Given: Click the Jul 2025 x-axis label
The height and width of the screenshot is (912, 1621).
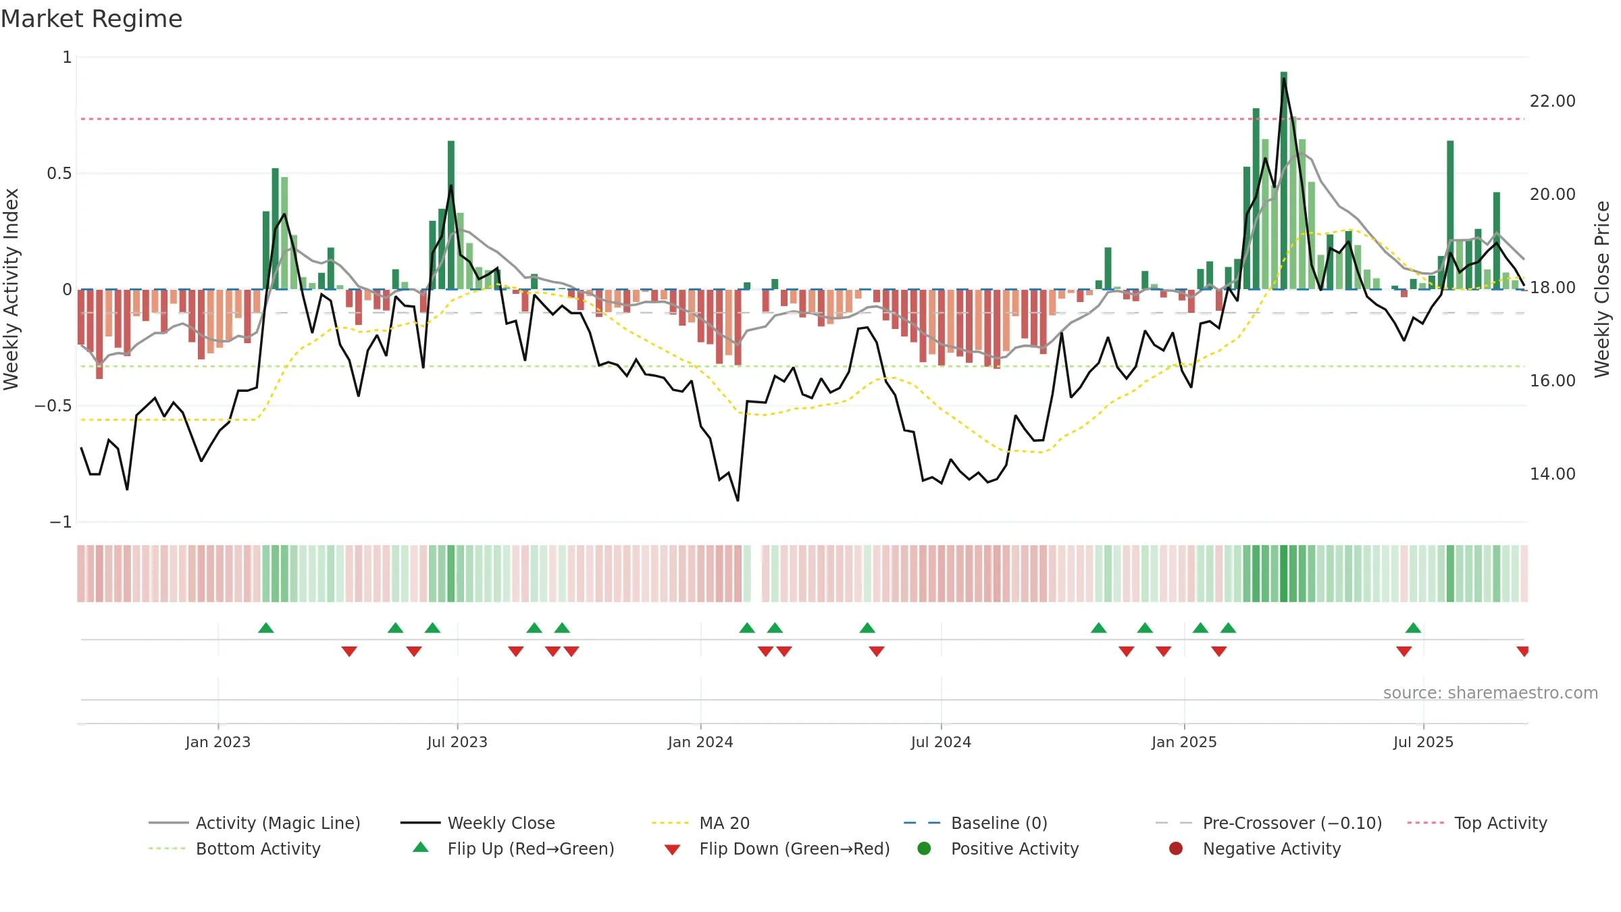Looking at the screenshot, I should [1423, 742].
